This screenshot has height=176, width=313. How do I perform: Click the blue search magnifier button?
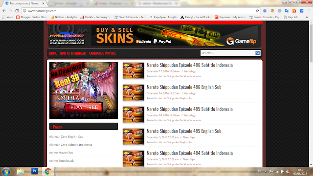tap(258, 53)
